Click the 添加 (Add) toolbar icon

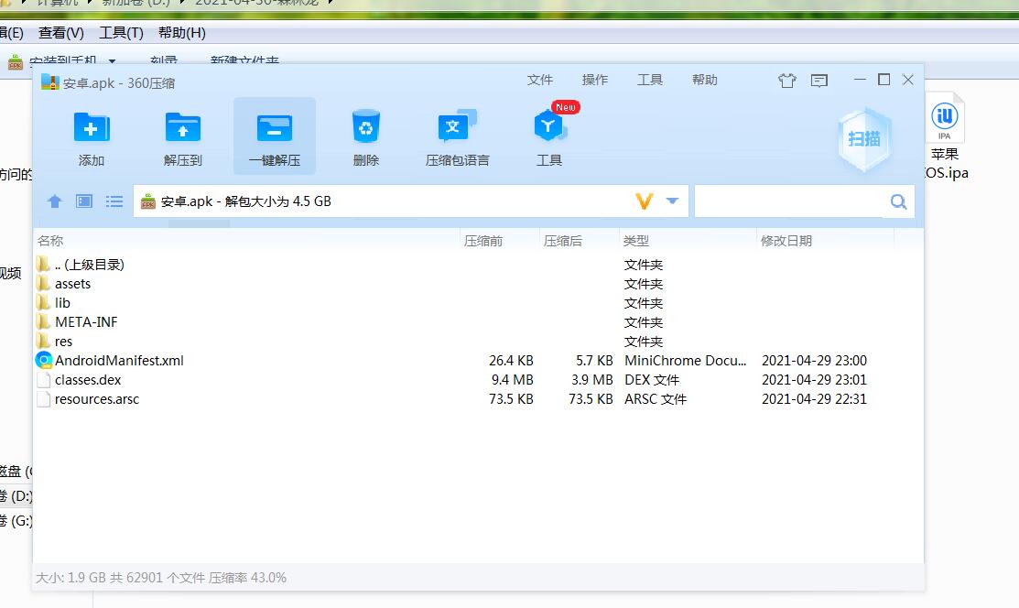92,129
